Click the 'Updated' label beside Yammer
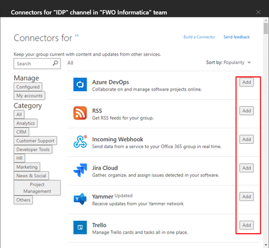Screen dimensions: 269x248 (124, 195)
